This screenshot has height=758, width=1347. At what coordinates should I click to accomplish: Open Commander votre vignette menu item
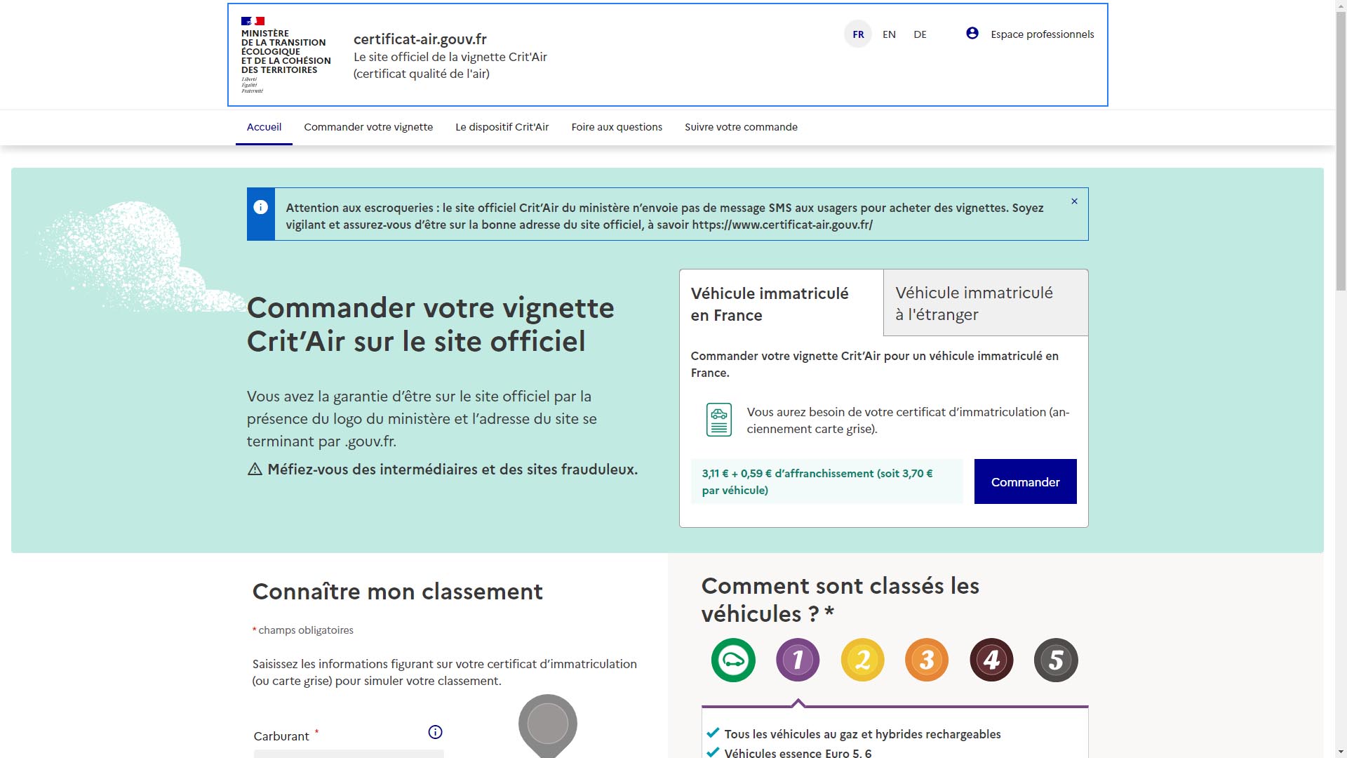[368, 127]
